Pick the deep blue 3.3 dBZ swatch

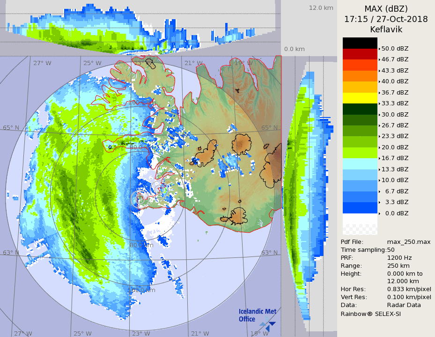(x=360, y=207)
